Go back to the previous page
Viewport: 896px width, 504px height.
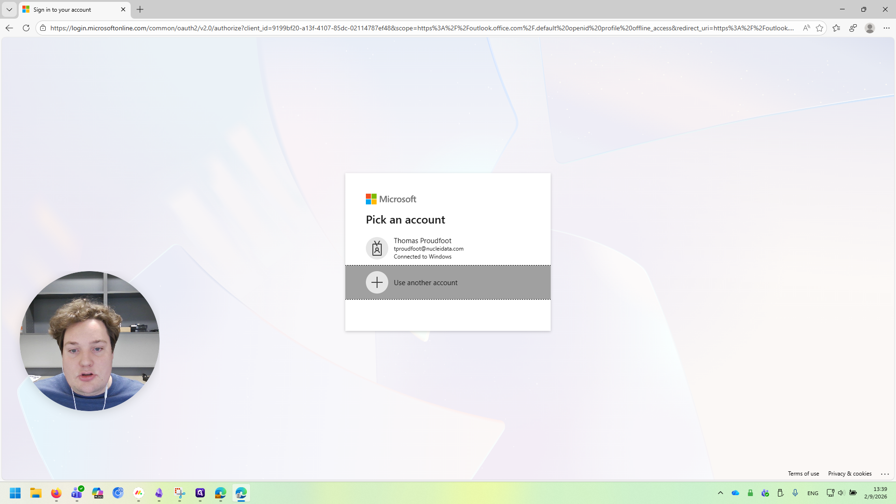point(9,28)
